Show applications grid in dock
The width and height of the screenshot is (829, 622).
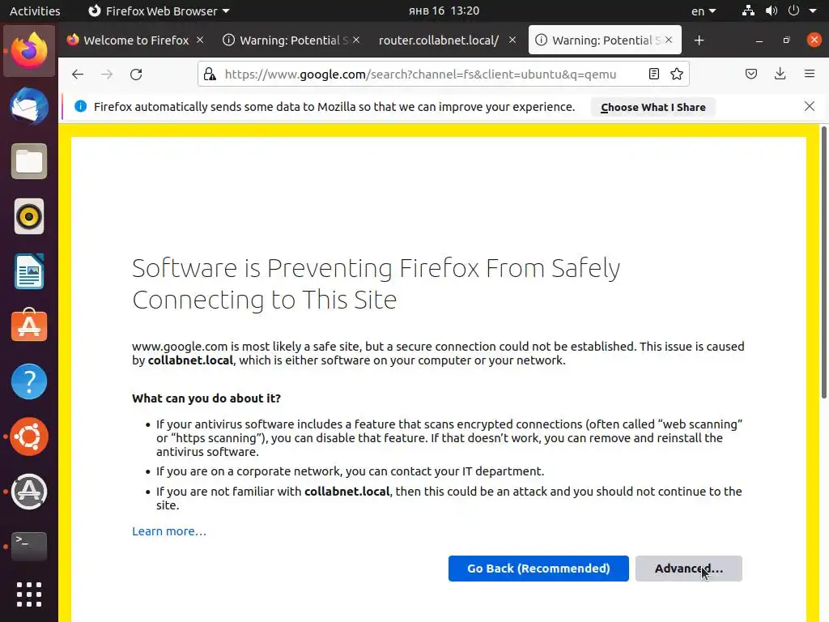coord(29,594)
